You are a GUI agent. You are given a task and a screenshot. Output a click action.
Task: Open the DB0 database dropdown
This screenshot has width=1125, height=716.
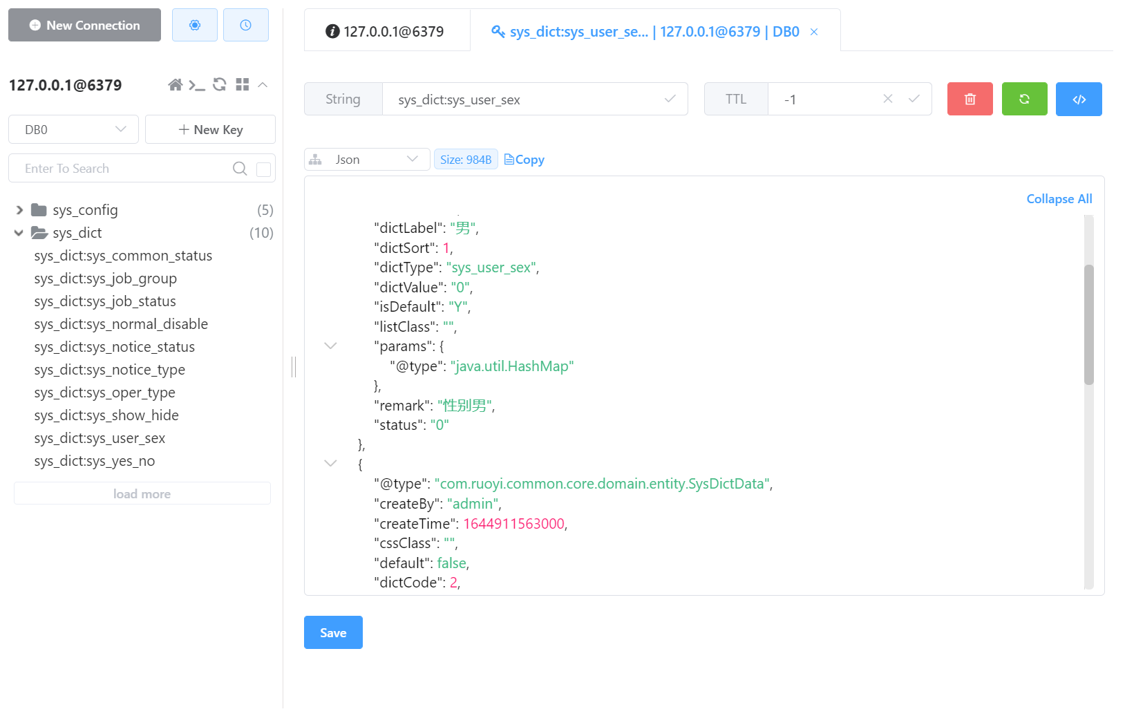pyautogui.click(x=73, y=129)
